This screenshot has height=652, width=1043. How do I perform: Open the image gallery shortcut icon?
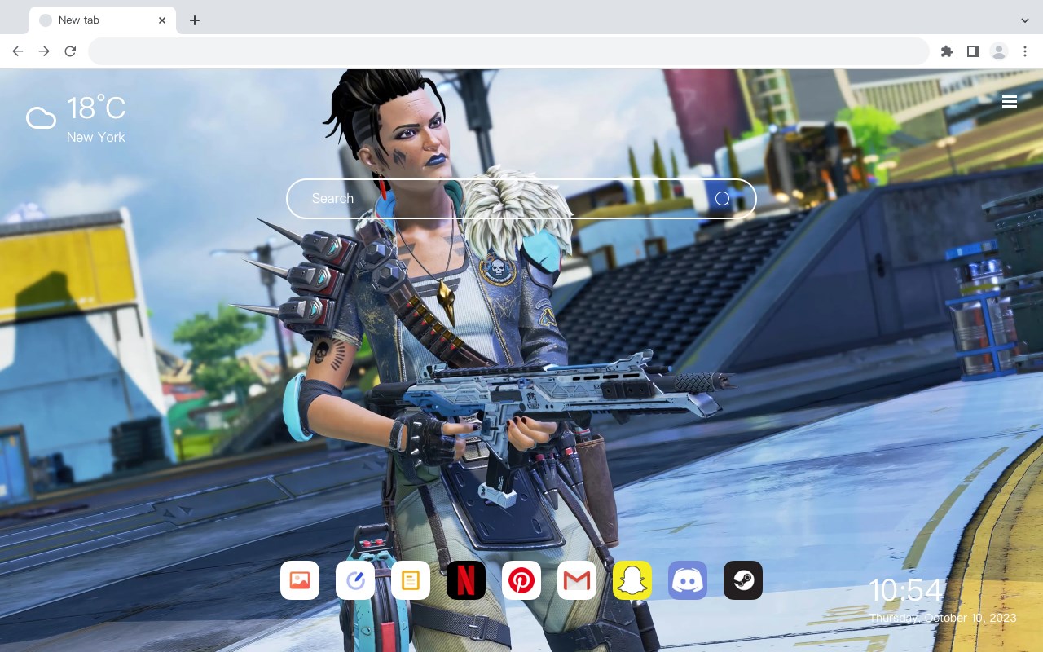click(300, 580)
